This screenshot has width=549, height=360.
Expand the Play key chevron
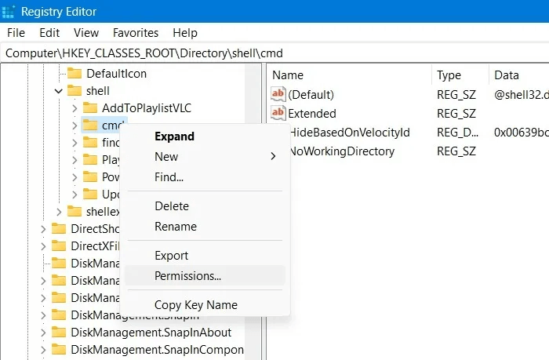(75, 160)
